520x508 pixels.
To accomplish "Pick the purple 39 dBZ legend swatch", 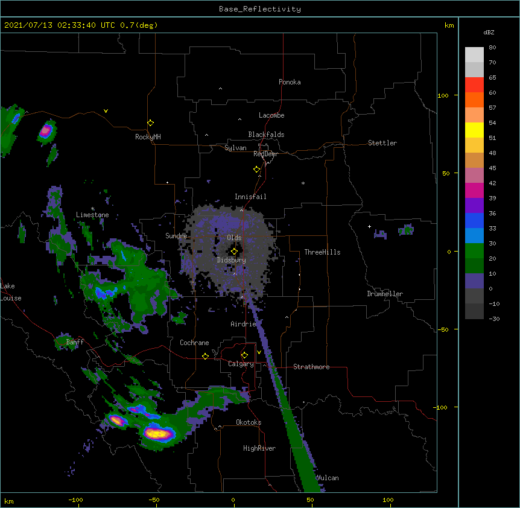I will (474, 206).
